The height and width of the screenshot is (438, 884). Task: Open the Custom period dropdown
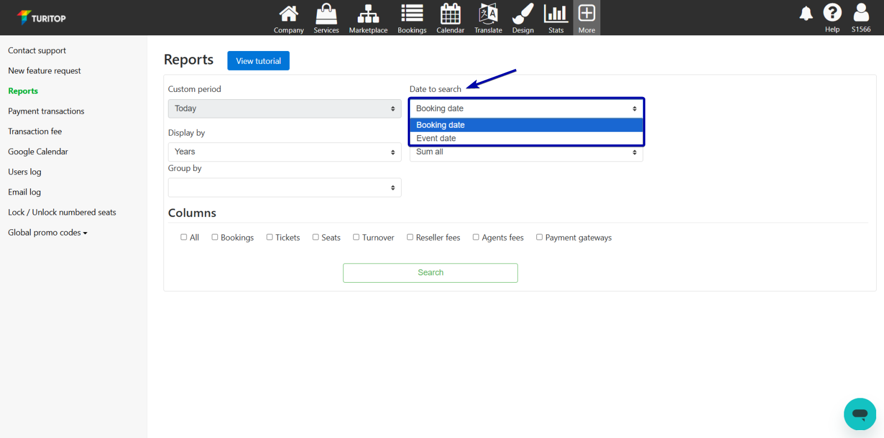[284, 109]
